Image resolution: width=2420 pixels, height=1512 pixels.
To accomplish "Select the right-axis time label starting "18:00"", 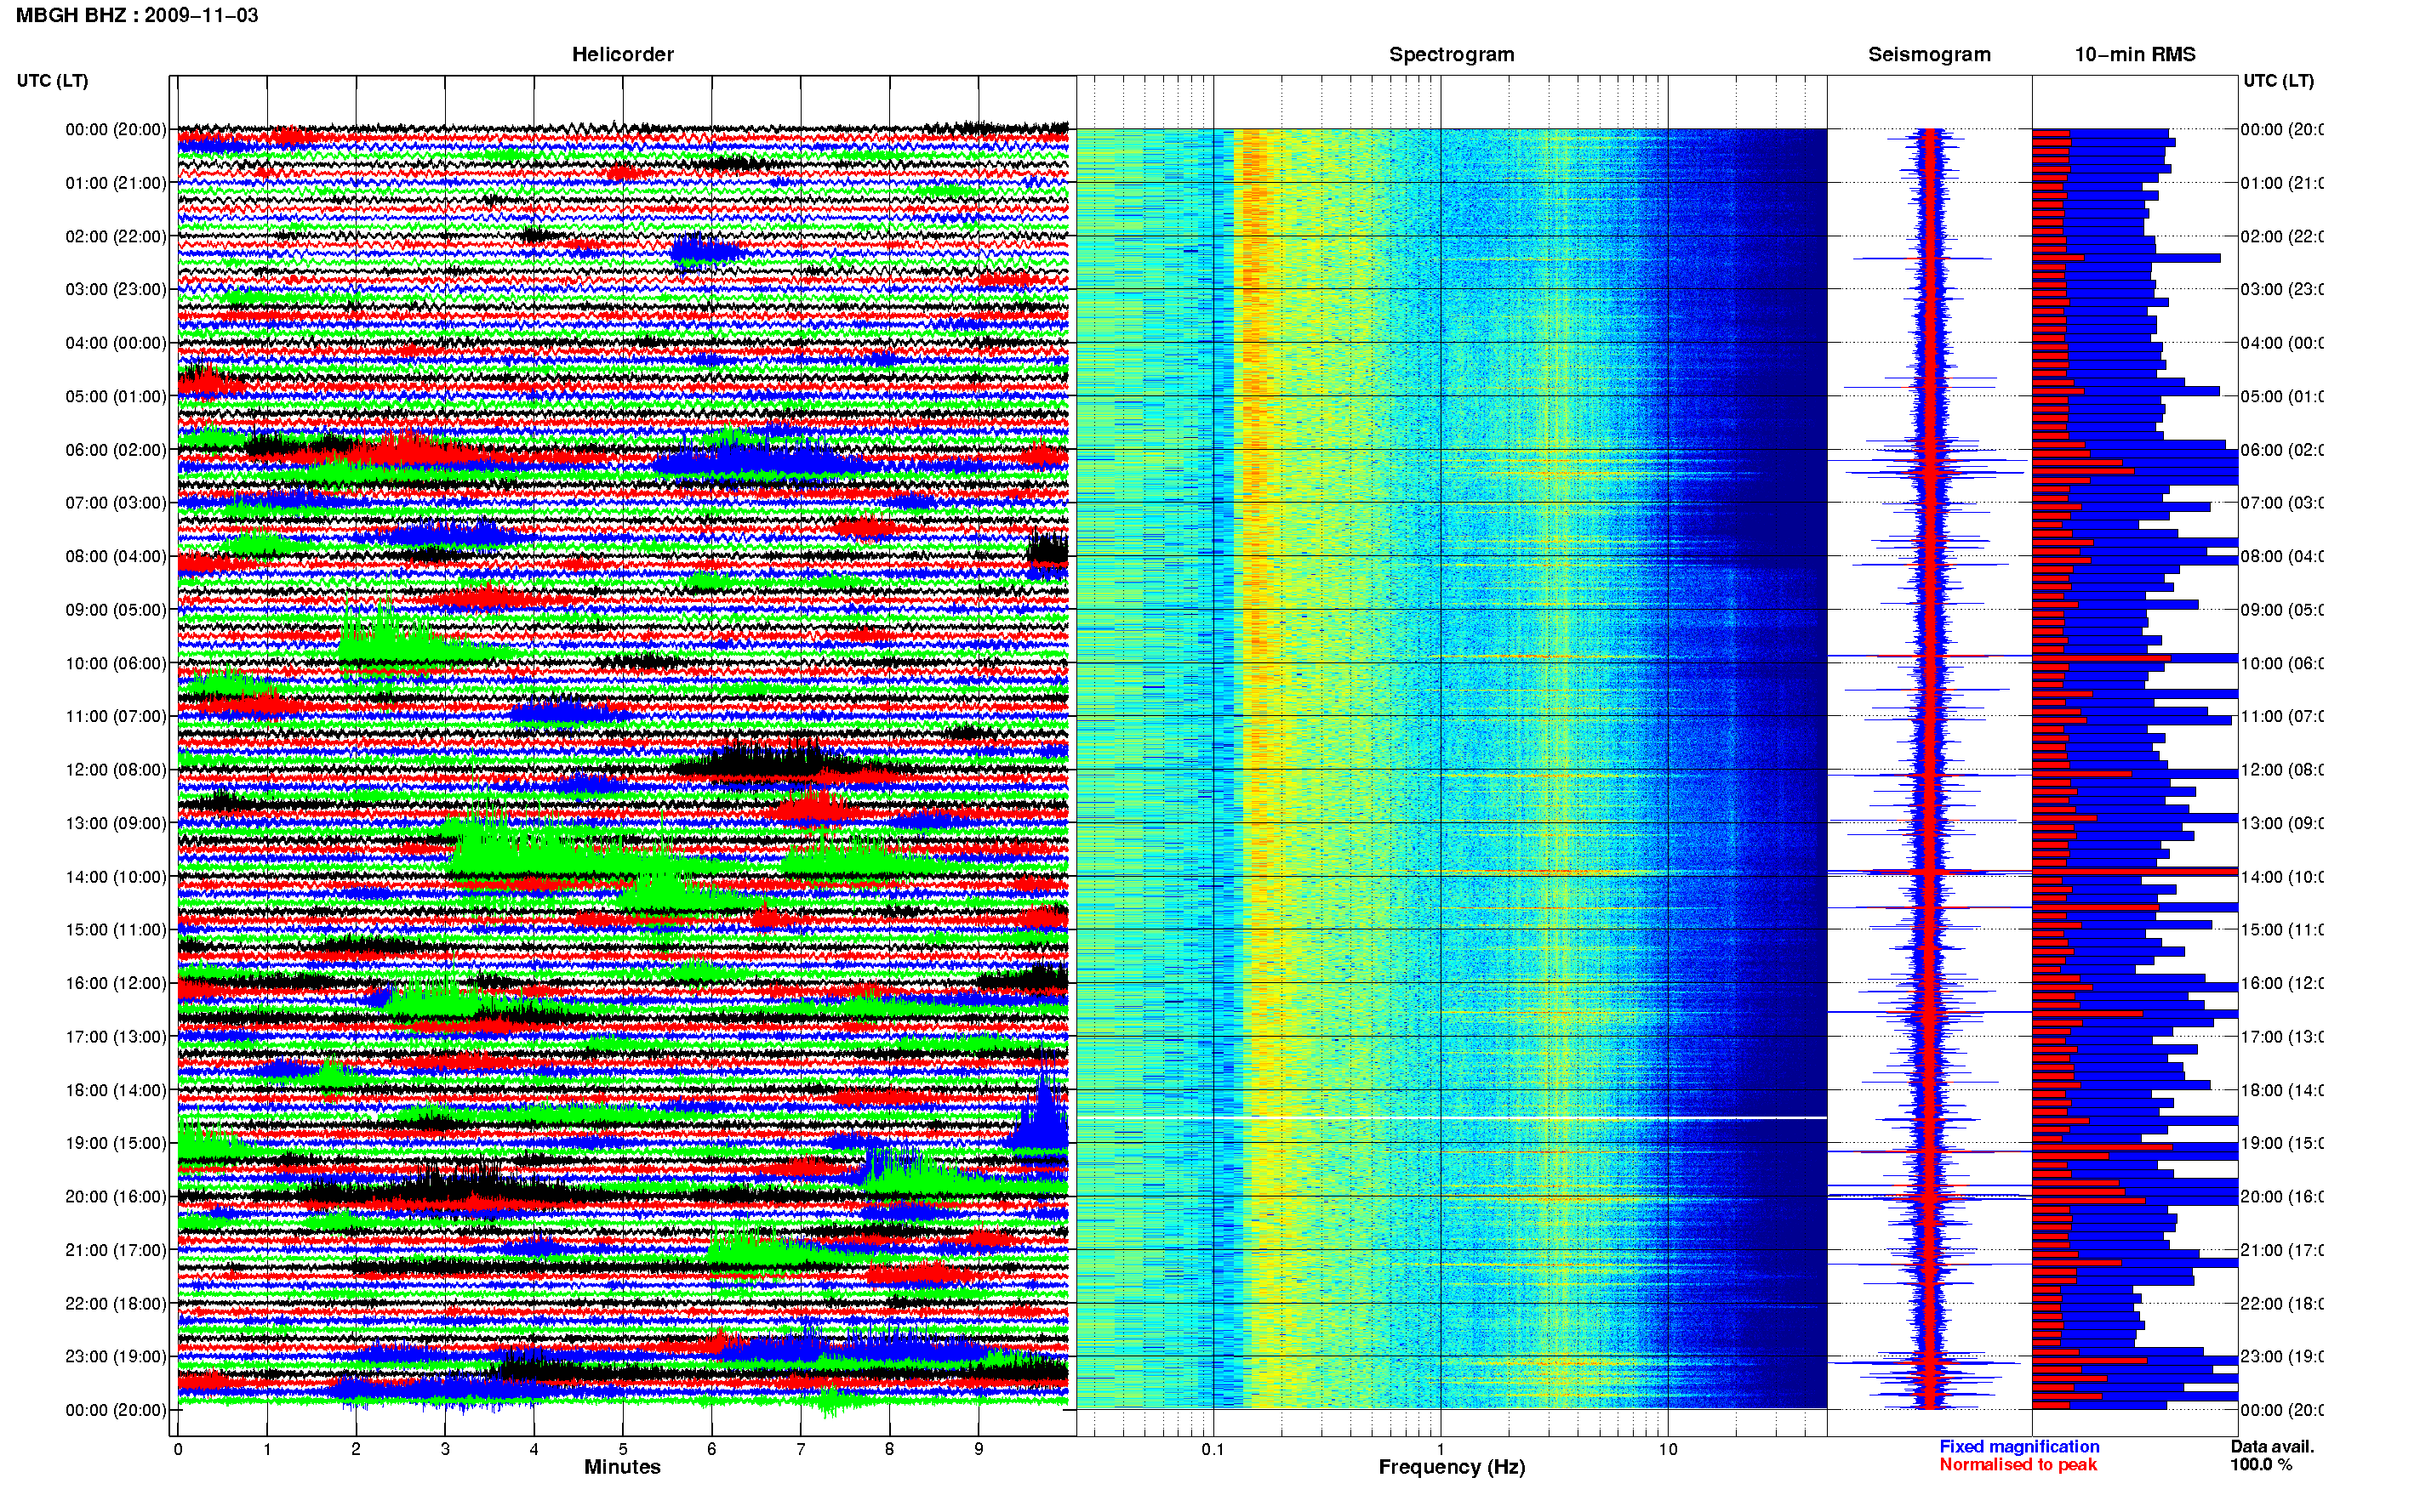I will click(2282, 1090).
